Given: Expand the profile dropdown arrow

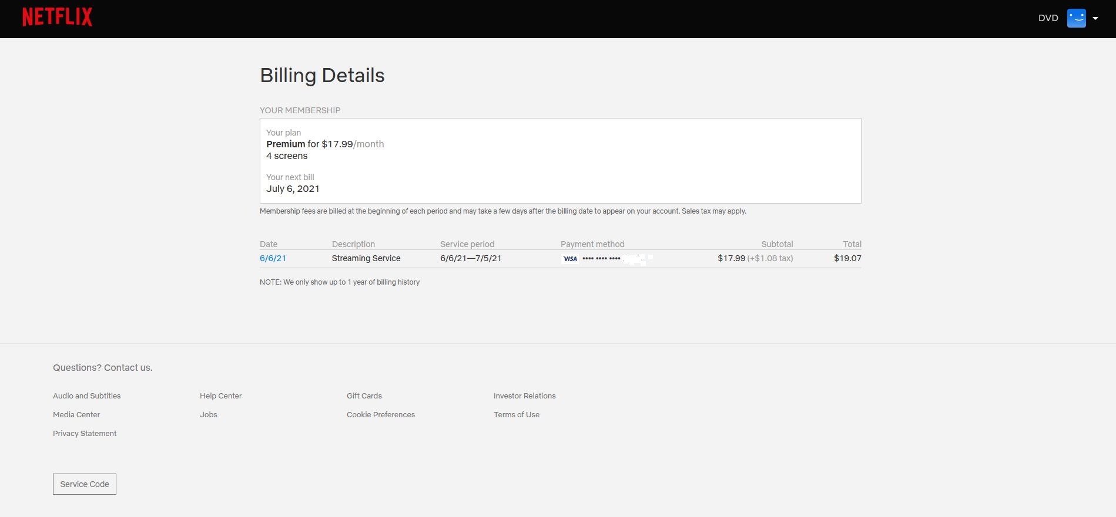Looking at the screenshot, I should click(x=1095, y=18).
